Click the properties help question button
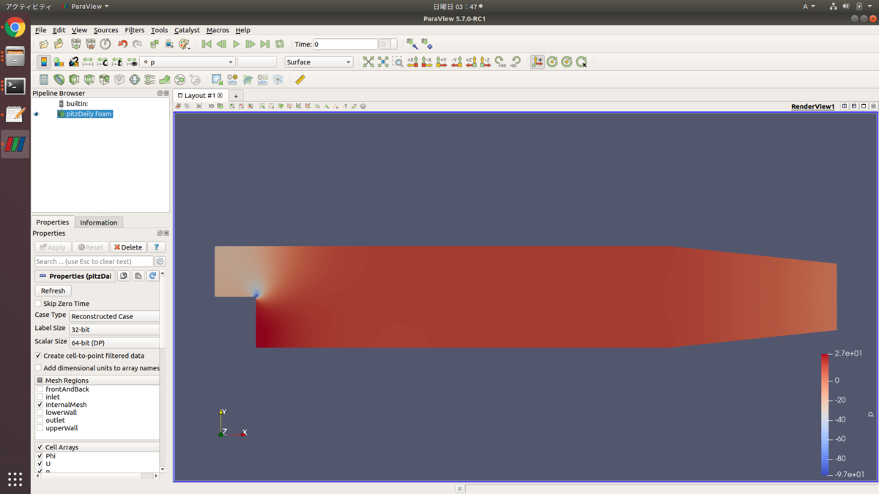 (x=156, y=247)
